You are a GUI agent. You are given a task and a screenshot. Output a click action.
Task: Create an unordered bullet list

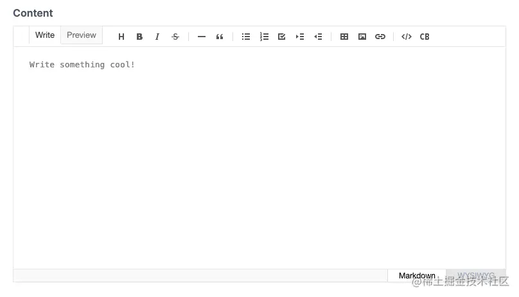point(246,37)
